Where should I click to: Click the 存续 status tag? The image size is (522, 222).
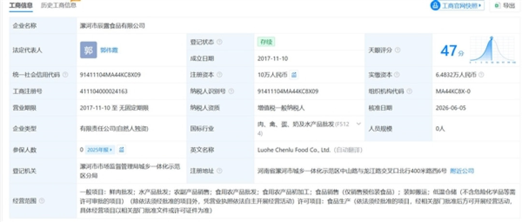point(266,42)
